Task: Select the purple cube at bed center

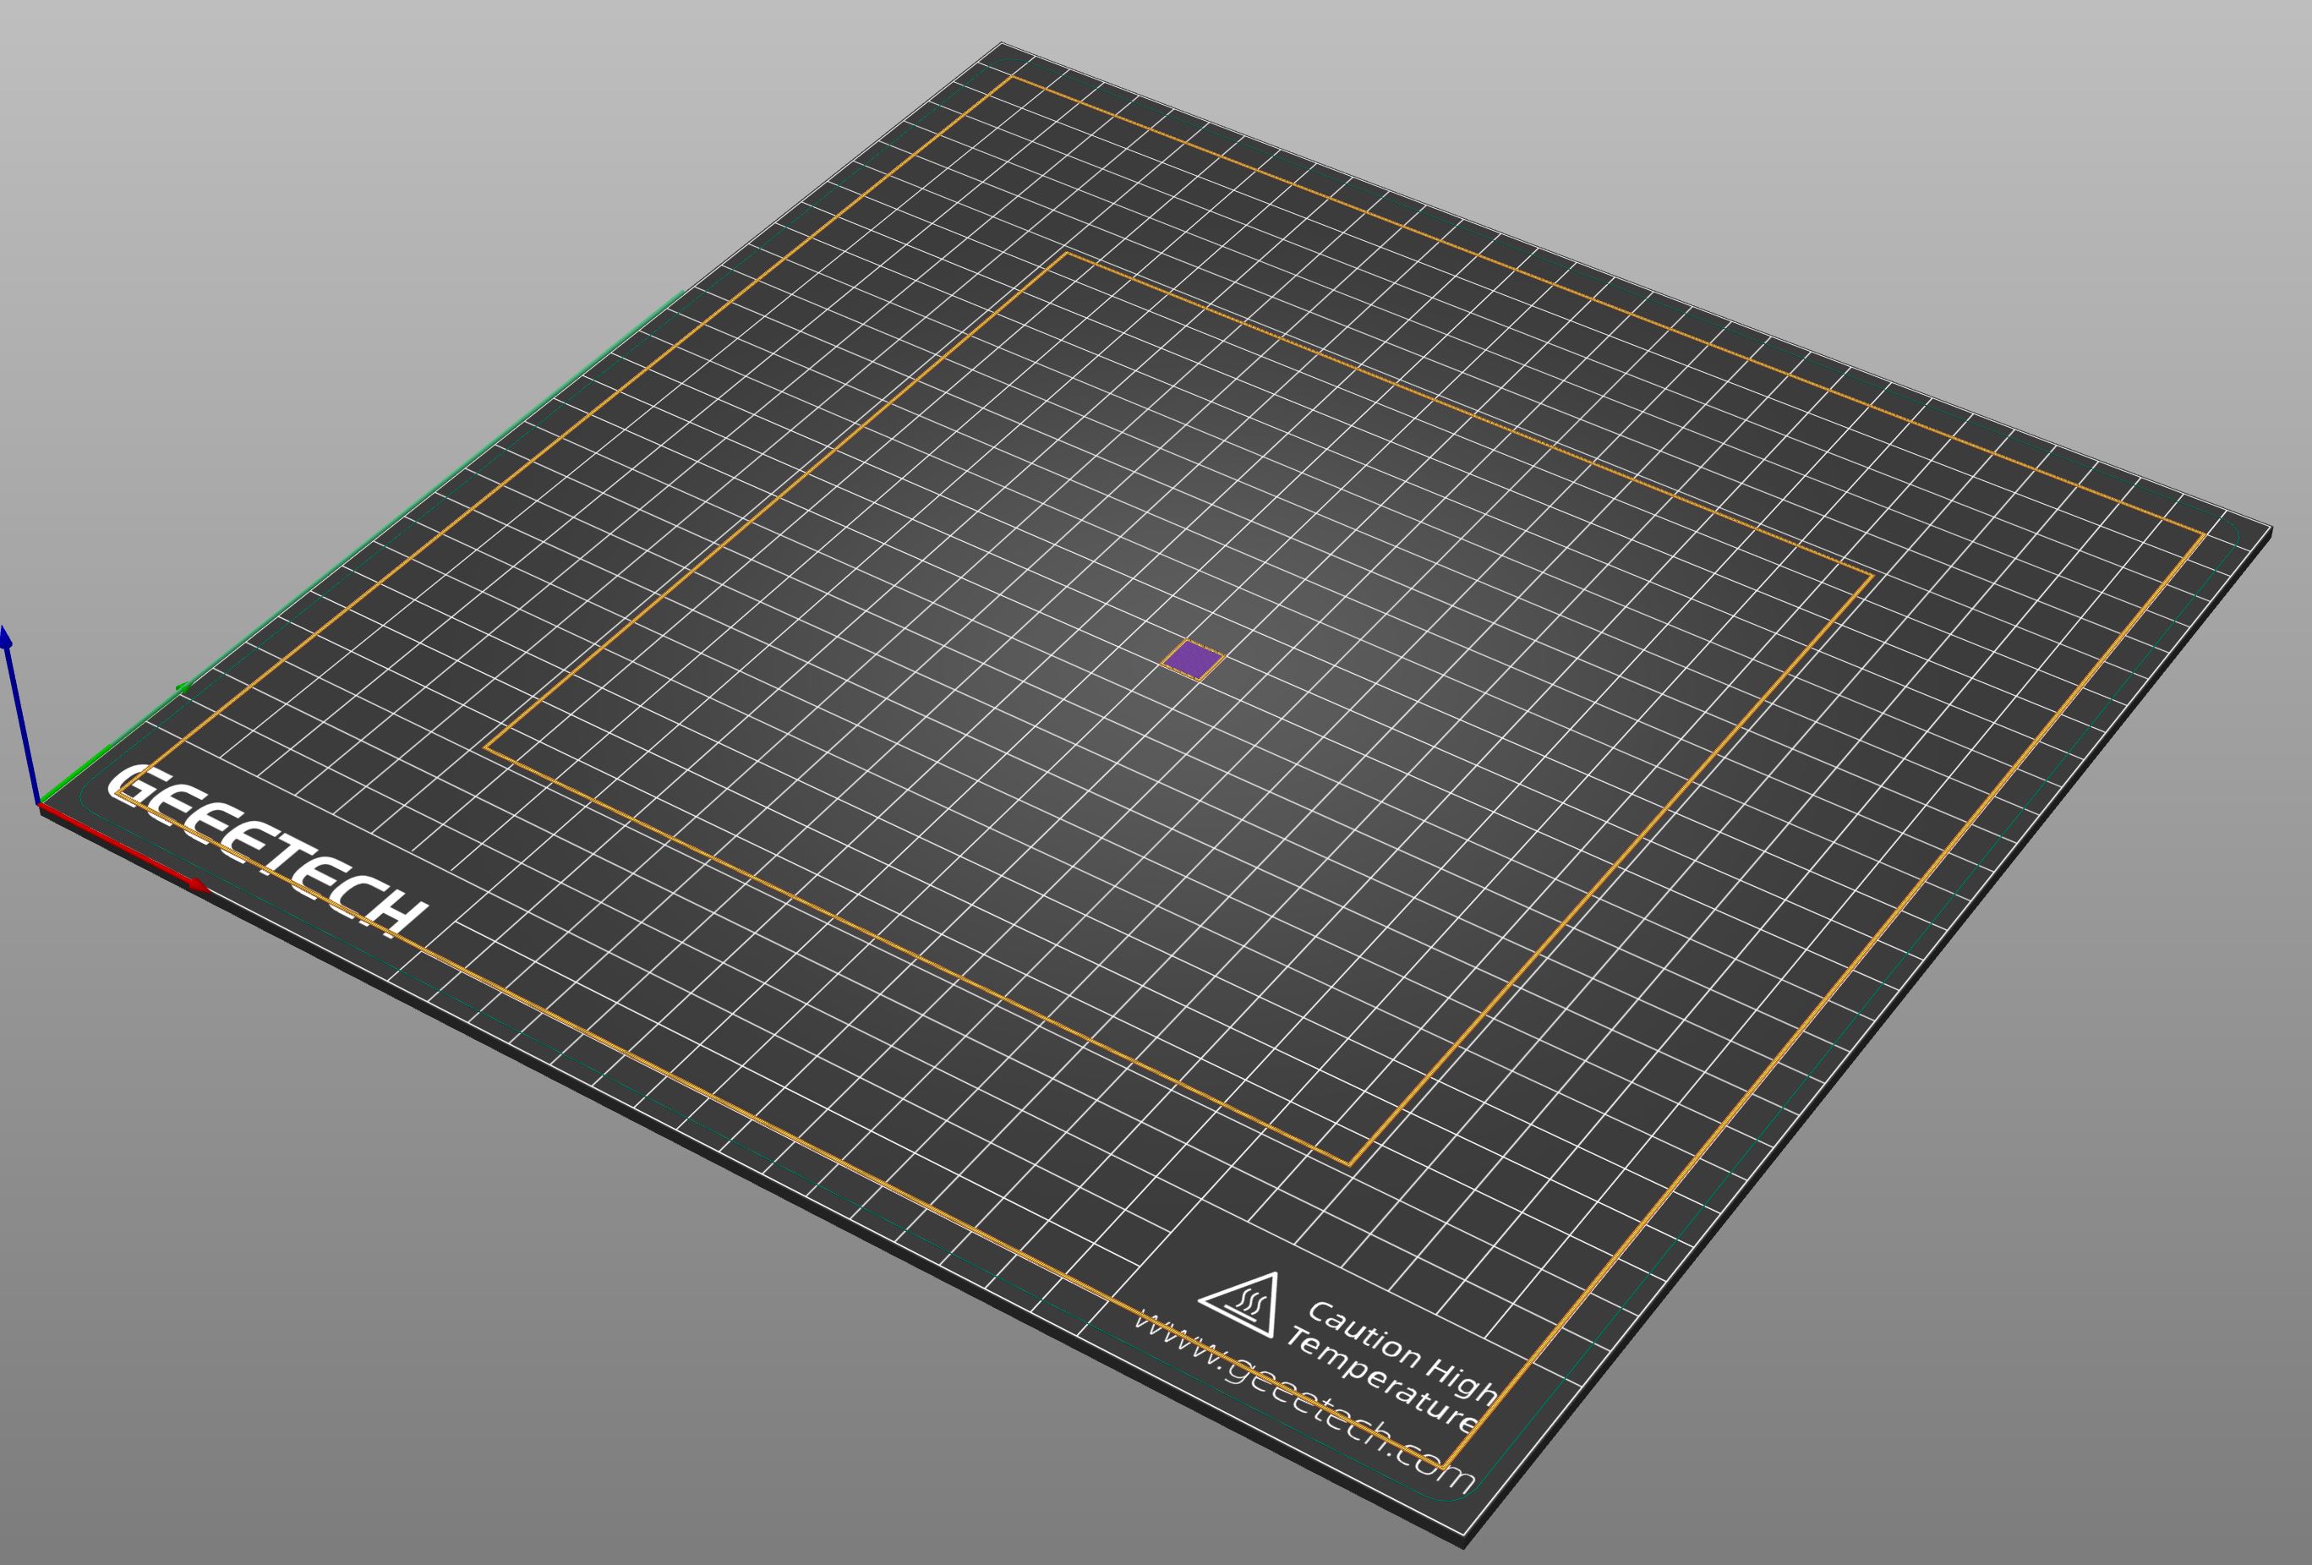Action: click(1192, 659)
